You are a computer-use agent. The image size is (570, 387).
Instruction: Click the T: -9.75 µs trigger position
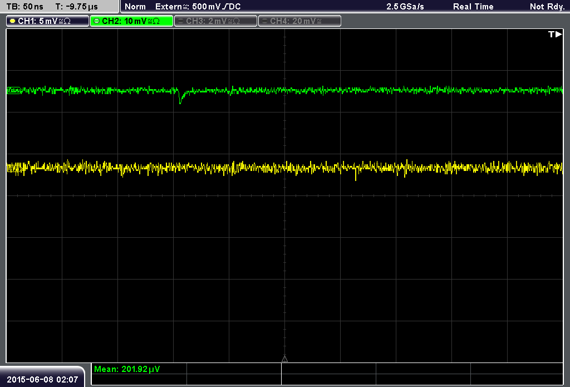76,7
